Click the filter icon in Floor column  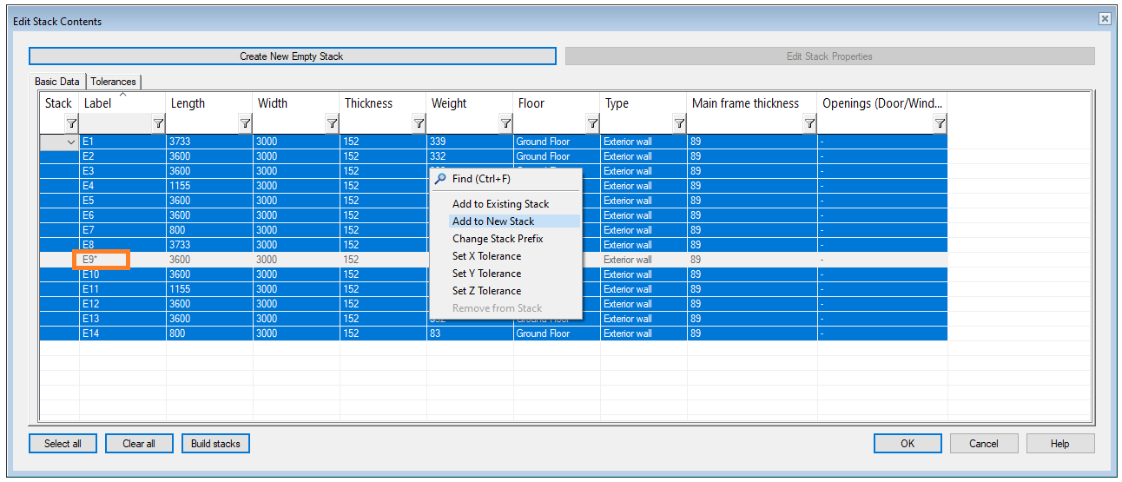pyautogui.click(x=592, y=124)
